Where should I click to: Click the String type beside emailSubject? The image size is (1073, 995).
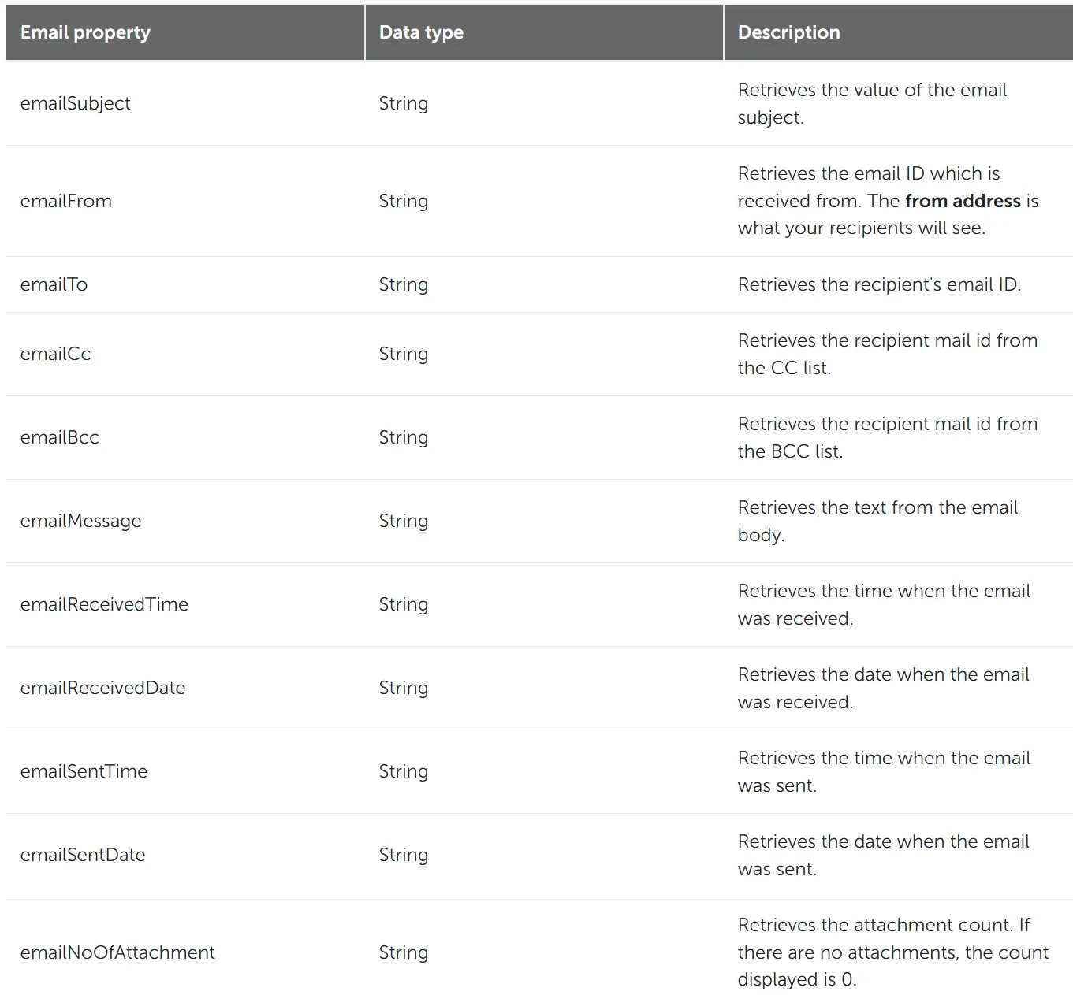tap(404, 103)
